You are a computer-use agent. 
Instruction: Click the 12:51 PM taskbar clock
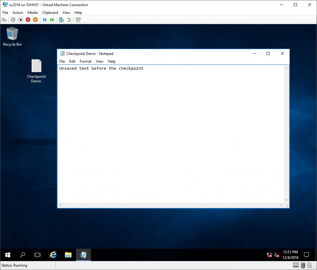click(290, 255)
